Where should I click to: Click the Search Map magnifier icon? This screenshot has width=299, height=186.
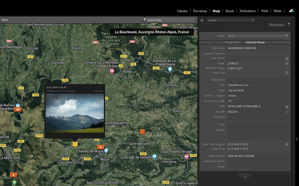[x=144, y=20]
